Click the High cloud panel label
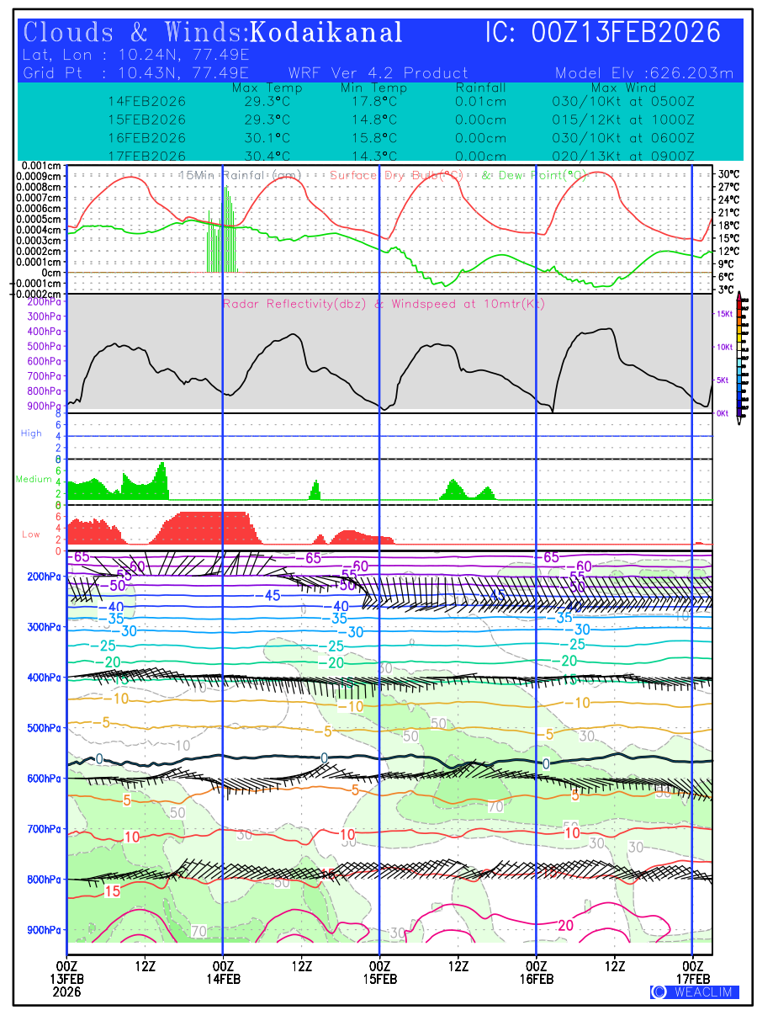The image size is (757, 1010). tap(31, 433)
